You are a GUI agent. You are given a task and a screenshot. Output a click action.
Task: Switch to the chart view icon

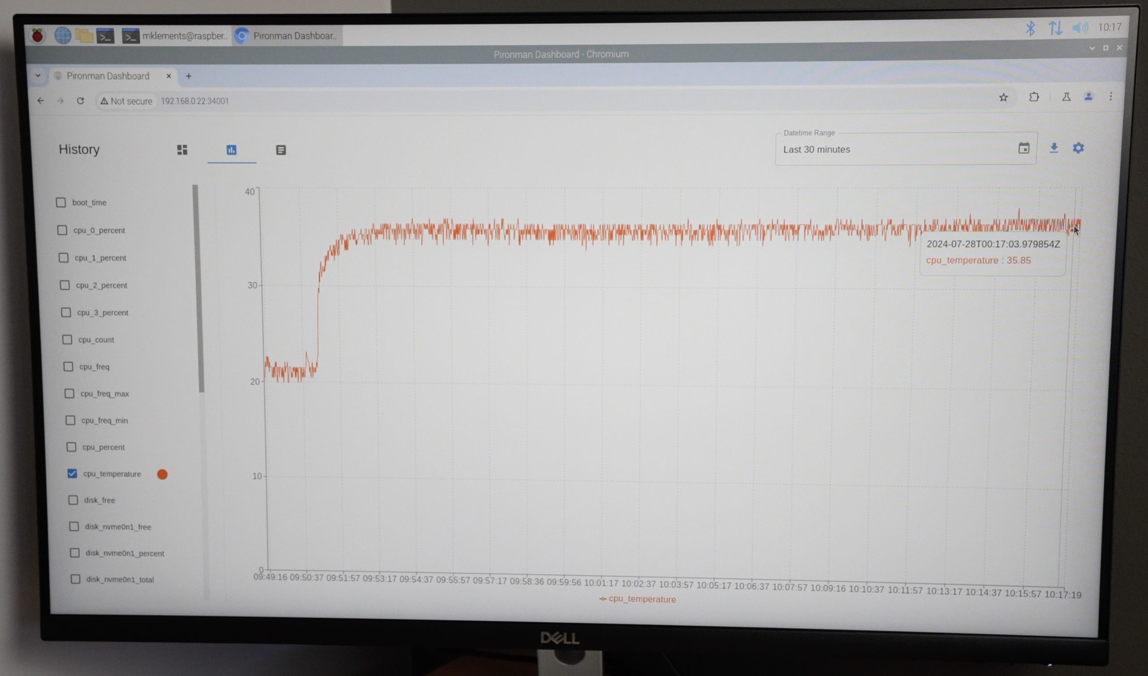pos(231,150)
